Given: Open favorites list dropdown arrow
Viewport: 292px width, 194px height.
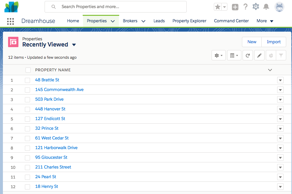Looking at the screenshot, I should click(x=224, y=7).
